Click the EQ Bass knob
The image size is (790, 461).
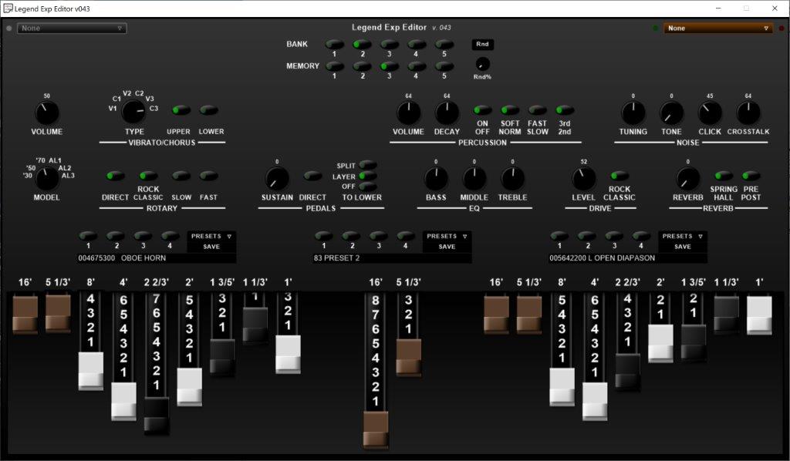[x=436, y=179]
